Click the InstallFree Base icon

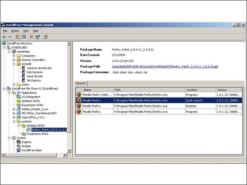click(x=19, y=150)
